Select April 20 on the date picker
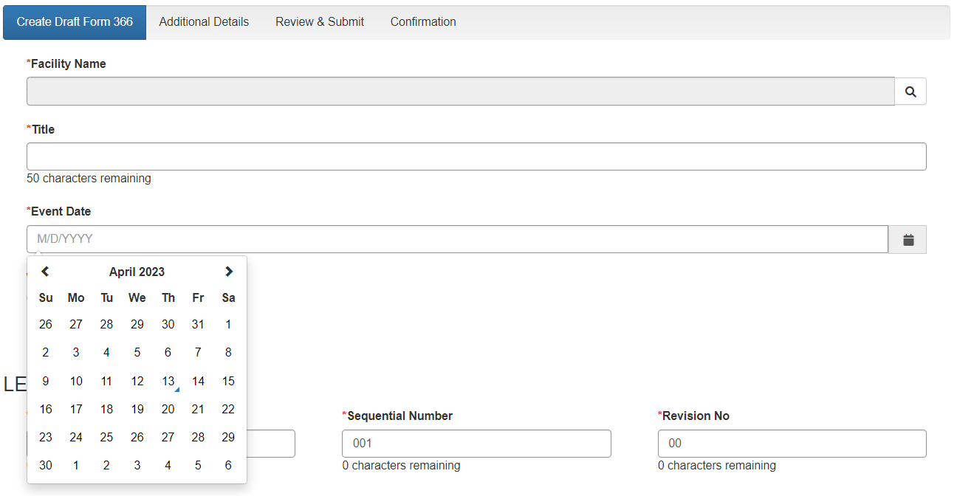The width and height of the screenshot is (957, 496). [x=168, y=410]
